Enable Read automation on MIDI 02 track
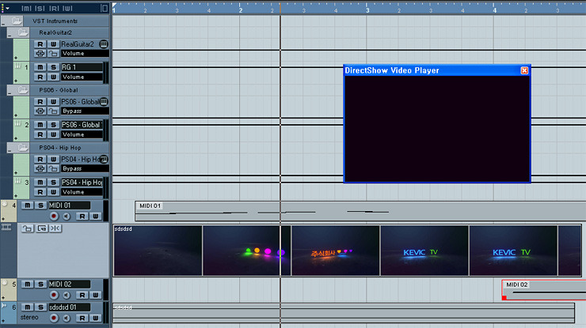Image resolution: width=586 pixels, height=328 pixels. click(82, 295)
